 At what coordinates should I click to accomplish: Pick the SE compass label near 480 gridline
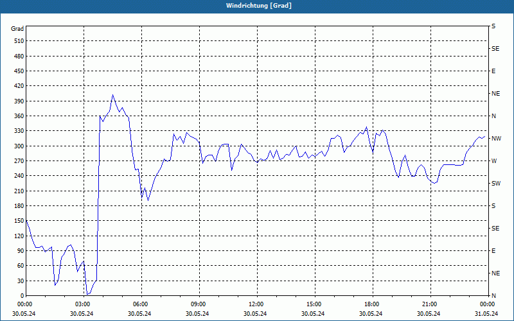pyautogui.click(x=495, y=49)
